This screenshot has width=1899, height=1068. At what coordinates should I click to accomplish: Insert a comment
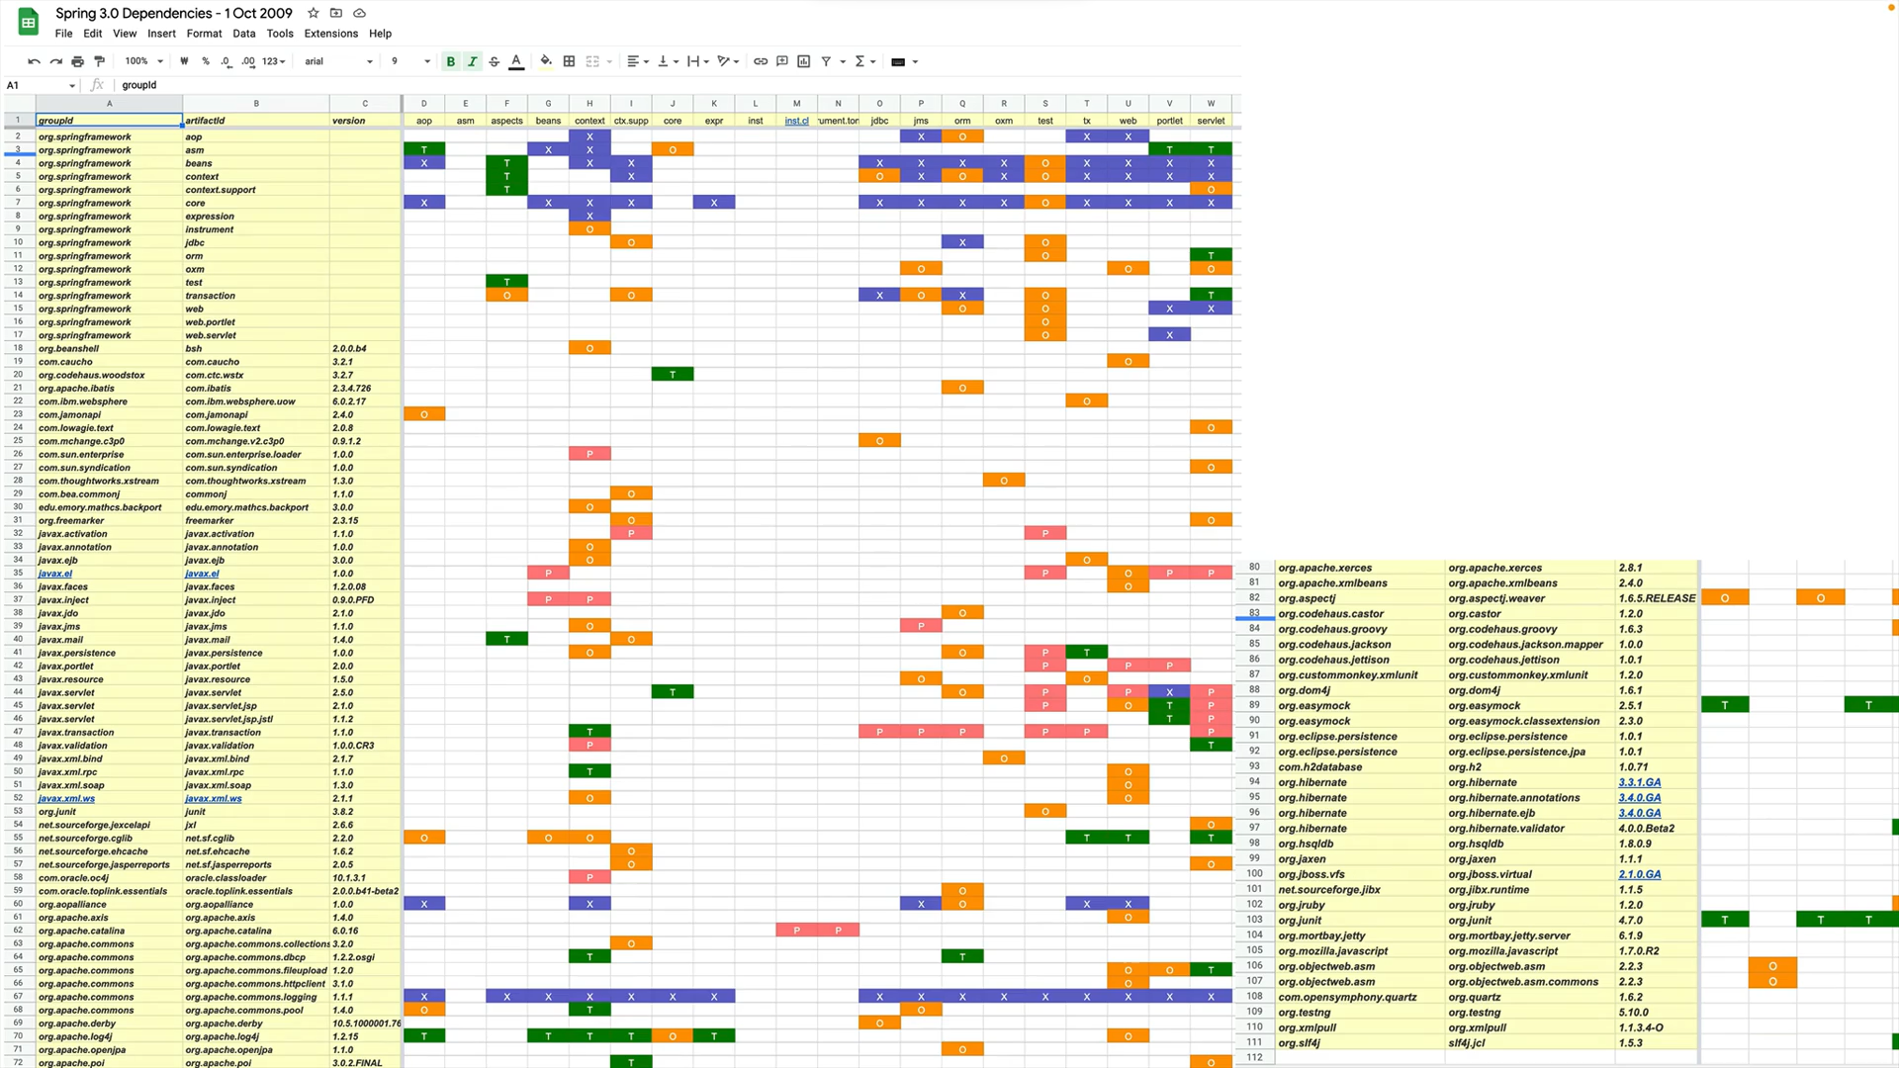(782, 61)
